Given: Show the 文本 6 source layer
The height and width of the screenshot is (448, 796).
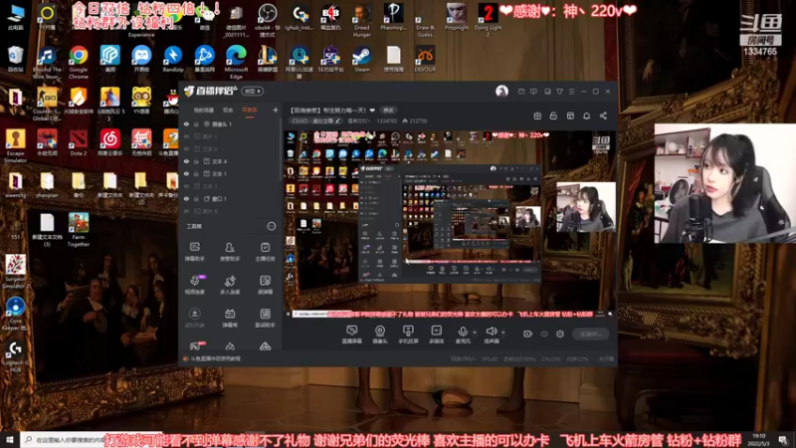Looking at the screenshot, I should [x=186, y=148].
